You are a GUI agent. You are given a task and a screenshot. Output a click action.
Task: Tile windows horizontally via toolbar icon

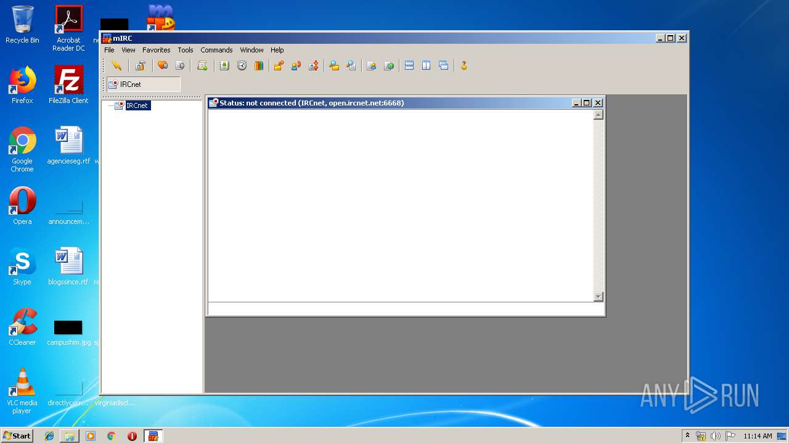tap(409, 66)
